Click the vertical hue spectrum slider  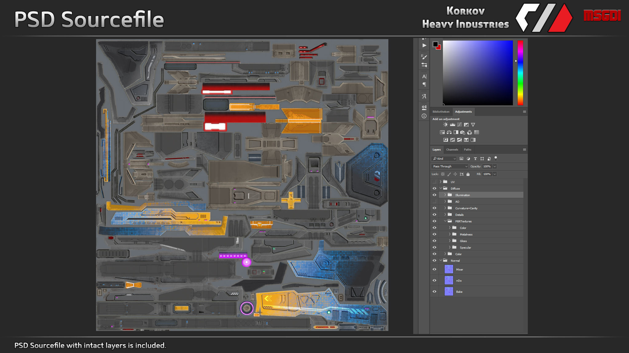pos(520,73)
